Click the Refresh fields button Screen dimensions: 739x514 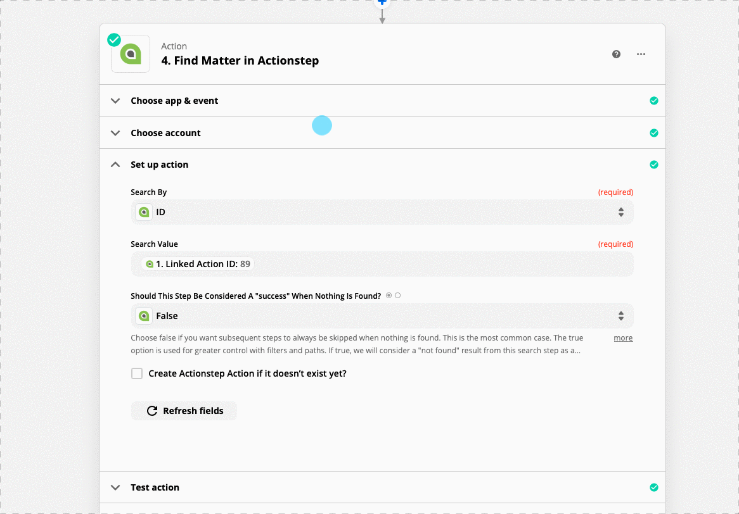tap(184, 411)
